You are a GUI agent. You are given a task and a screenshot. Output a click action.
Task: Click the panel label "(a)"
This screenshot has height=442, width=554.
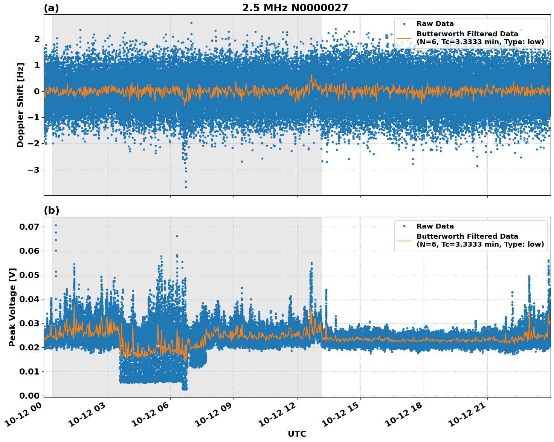point(51,8)
